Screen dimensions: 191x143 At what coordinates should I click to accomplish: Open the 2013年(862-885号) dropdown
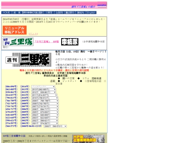[44, 89]
